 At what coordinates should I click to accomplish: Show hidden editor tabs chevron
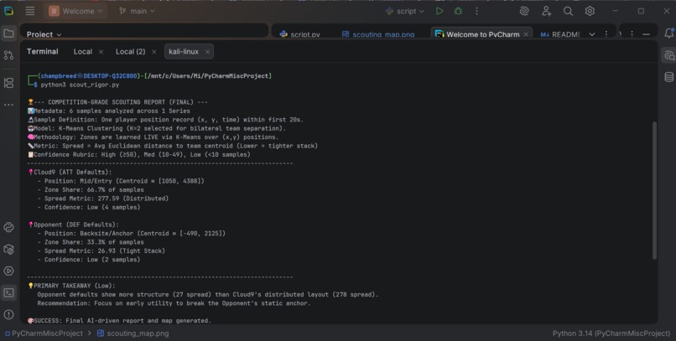[592, 34]
